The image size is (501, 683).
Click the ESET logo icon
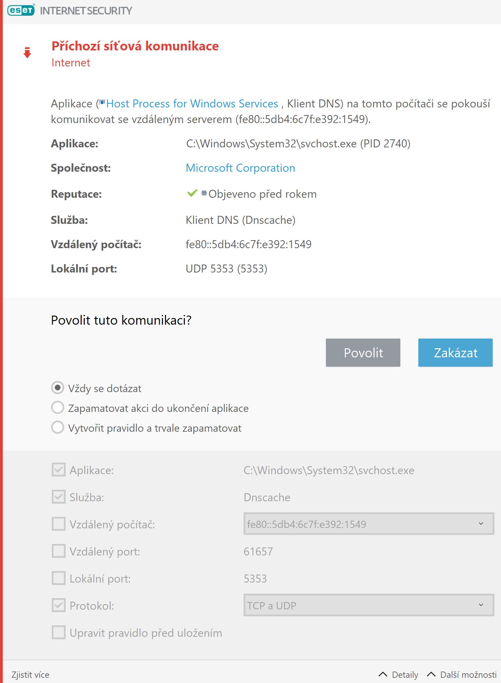21,10
